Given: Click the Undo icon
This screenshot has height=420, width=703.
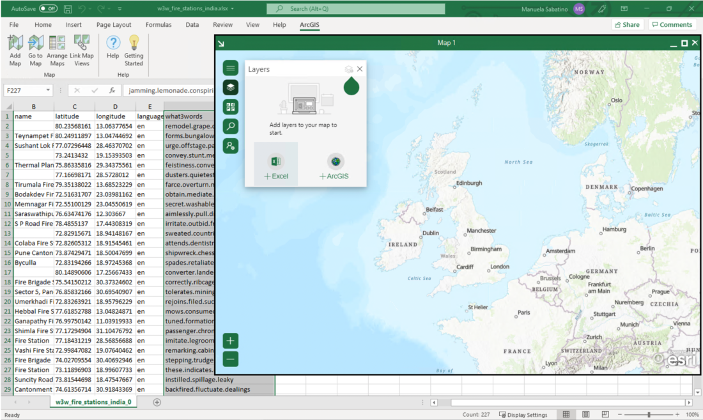Looking at the screenshot, I should [82, 8].
